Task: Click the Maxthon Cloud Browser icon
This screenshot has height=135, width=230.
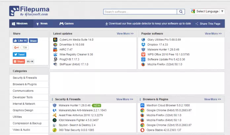Action: 142,105
